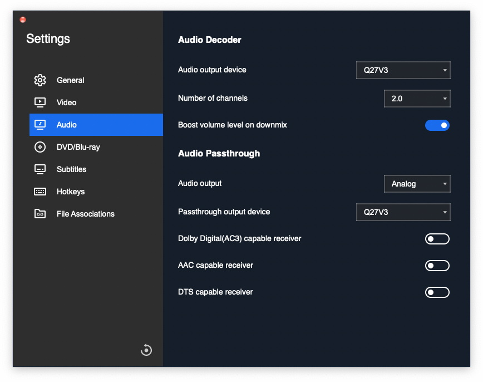Click the Hotkeys keyboard icon
483x382 pixels.
(x=40, y=192)
